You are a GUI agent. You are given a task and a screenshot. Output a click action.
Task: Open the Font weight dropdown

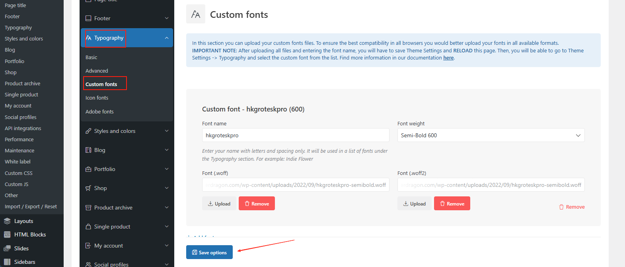click(x=491, y=135)
